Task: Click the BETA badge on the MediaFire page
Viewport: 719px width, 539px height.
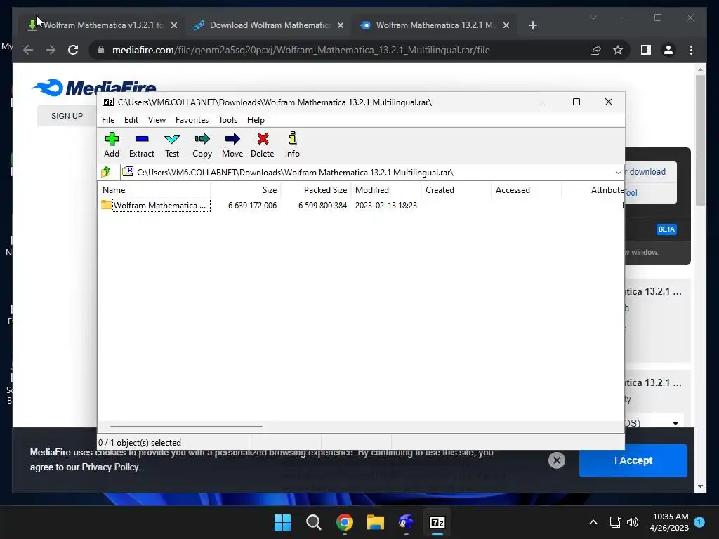Action: click(x=666, y=229)
